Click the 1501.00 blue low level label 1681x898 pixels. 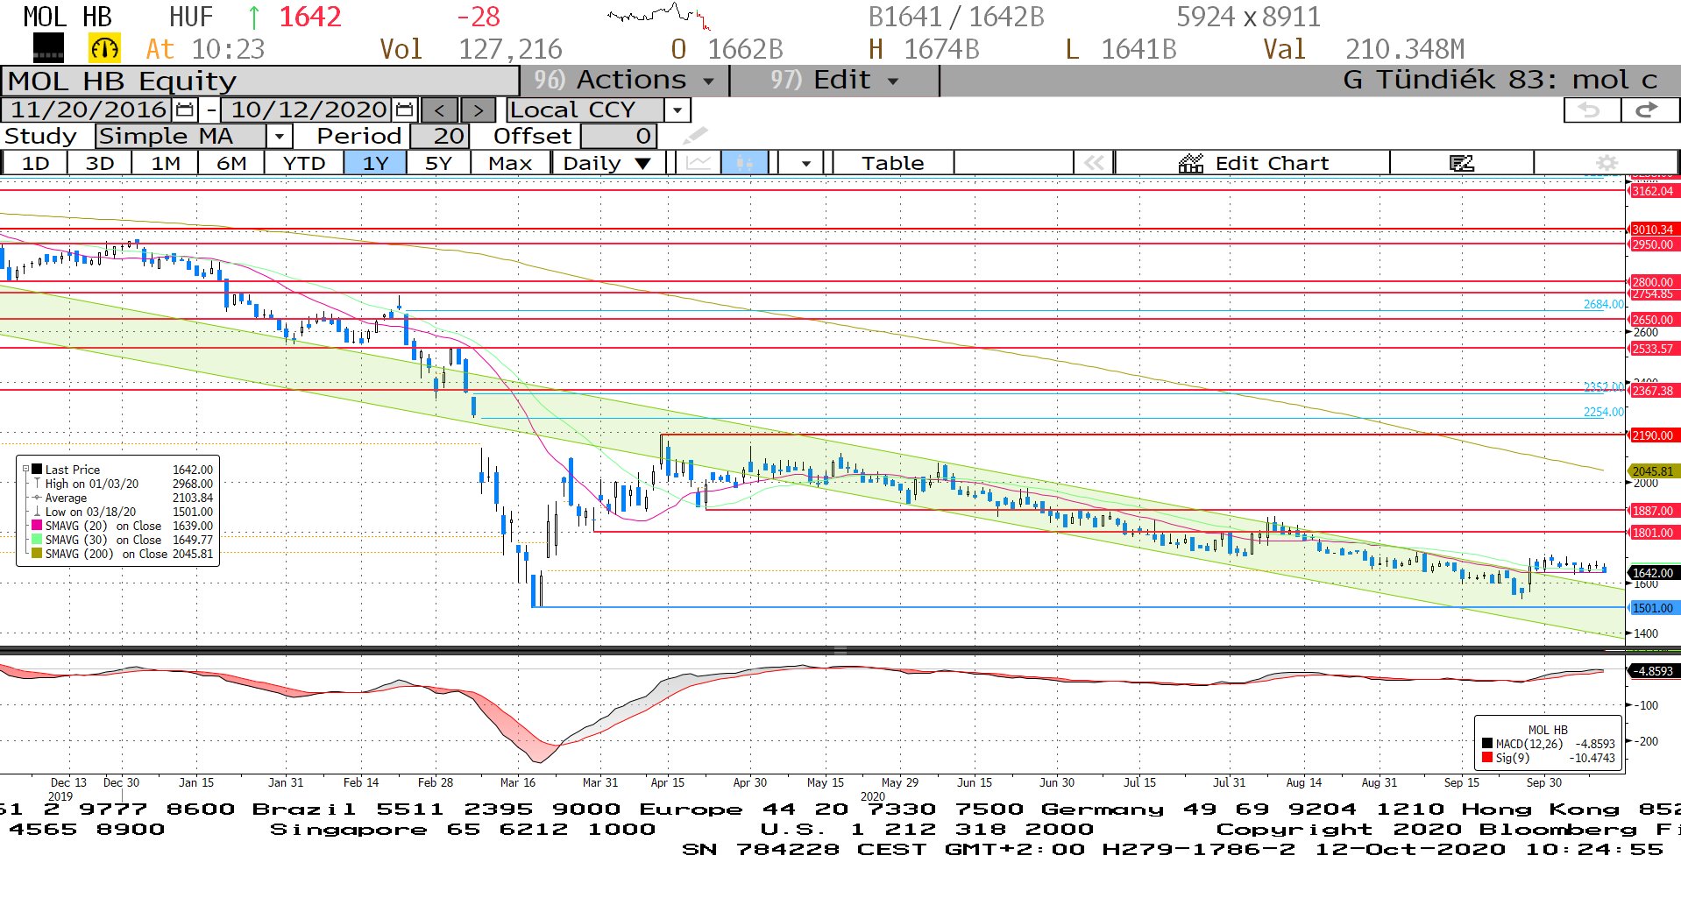(x=1652, y=608)
